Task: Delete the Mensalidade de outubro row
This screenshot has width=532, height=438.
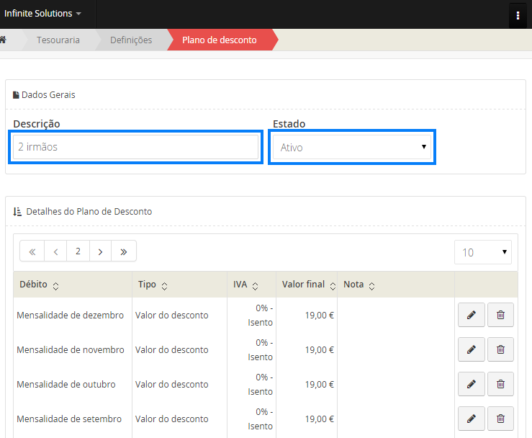Action: coord(500,384)
